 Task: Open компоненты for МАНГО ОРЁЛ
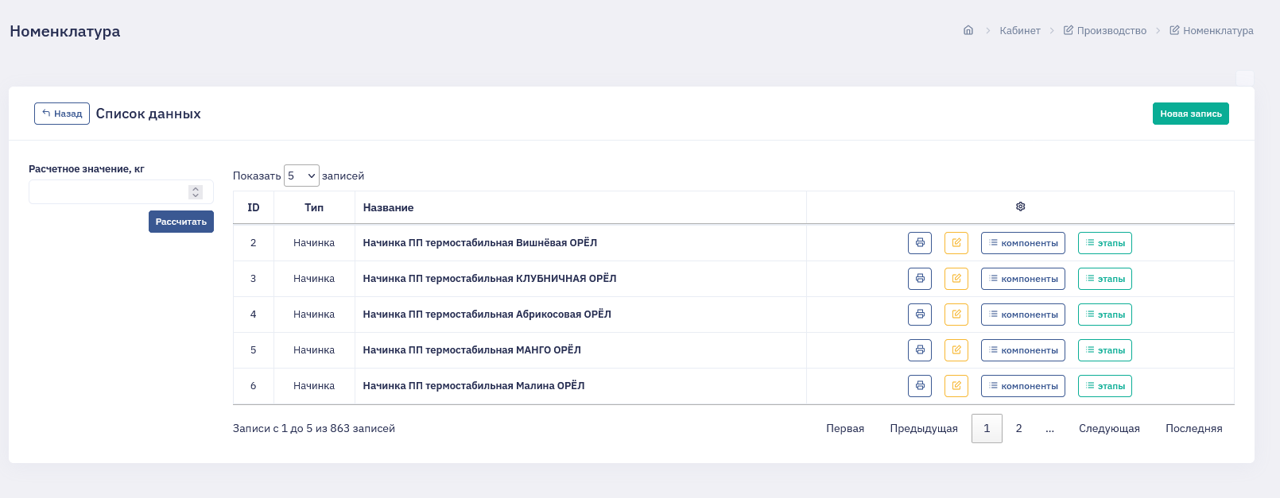1023,350
